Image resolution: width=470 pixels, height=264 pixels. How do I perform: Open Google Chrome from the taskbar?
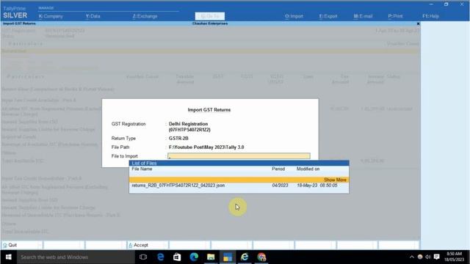click(261, 257)
